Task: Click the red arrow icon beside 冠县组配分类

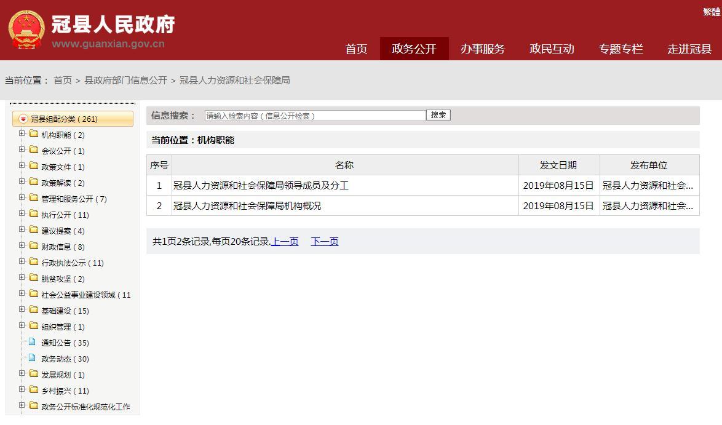Action: (x=23, y=119)
